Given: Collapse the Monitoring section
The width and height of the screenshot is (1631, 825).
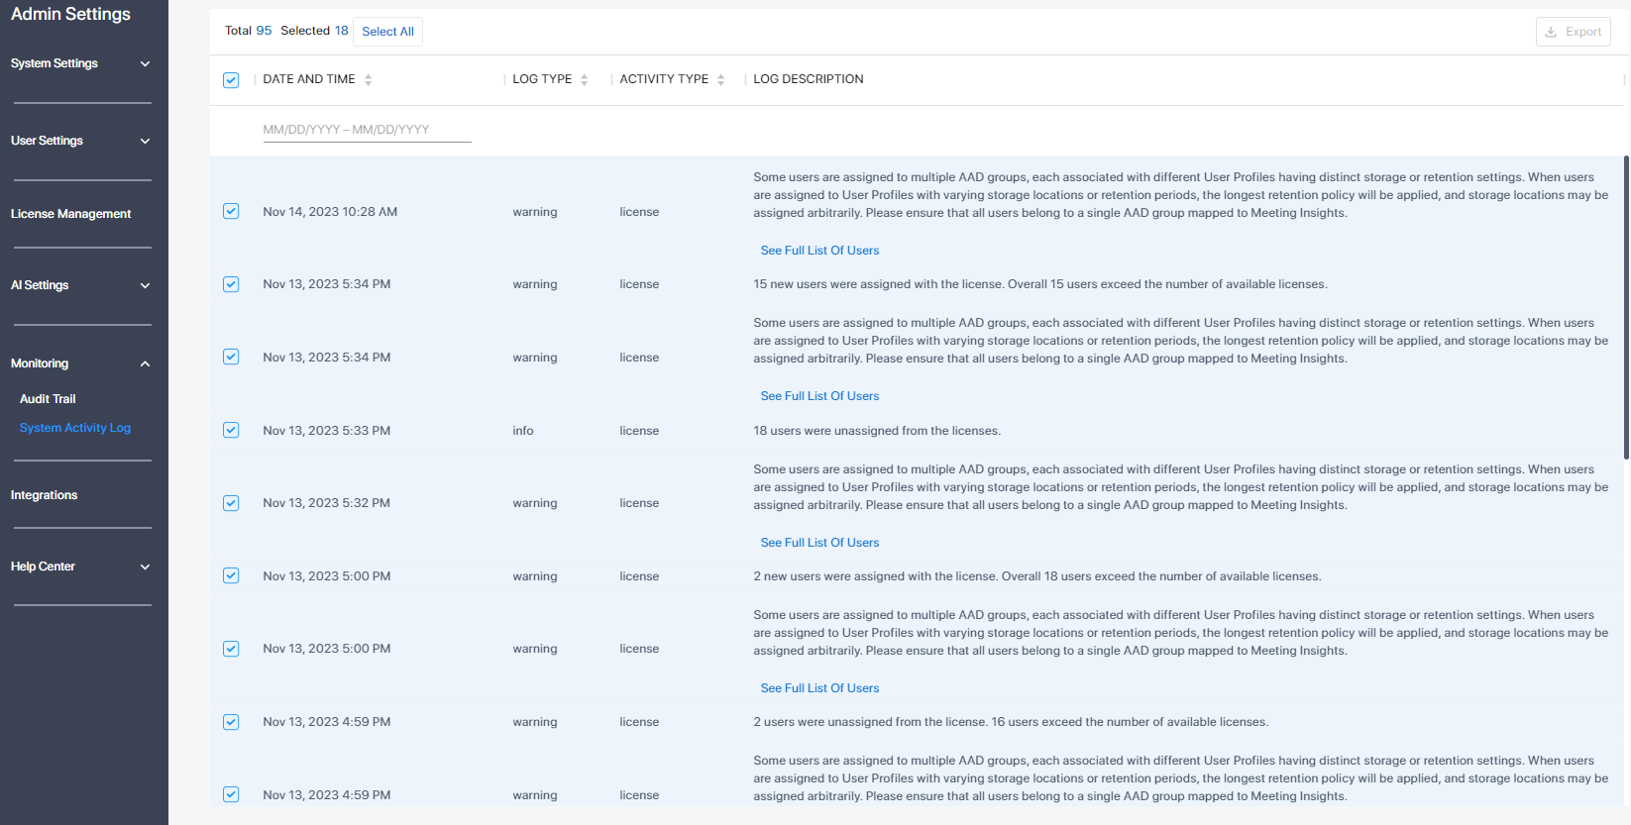Looking at the screenshot, I should tap(145, 363).
